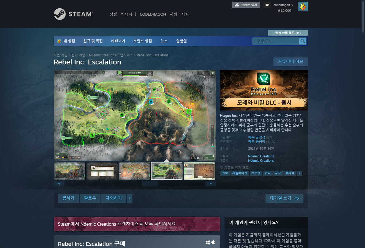This screenshot has width=365, height=248.
Task: Click the 인디 tag
Action: click(268, 173)
